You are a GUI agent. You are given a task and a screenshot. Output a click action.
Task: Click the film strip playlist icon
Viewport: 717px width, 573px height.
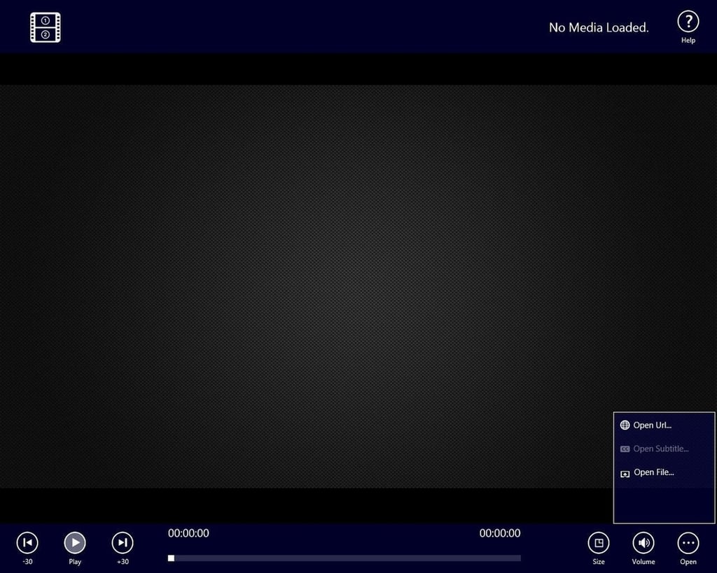point(46,27)
